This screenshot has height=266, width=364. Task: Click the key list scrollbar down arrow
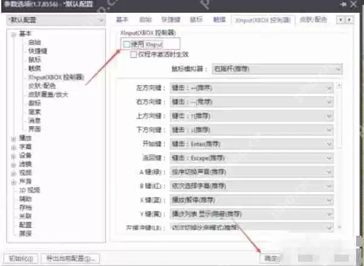point(339,227)
